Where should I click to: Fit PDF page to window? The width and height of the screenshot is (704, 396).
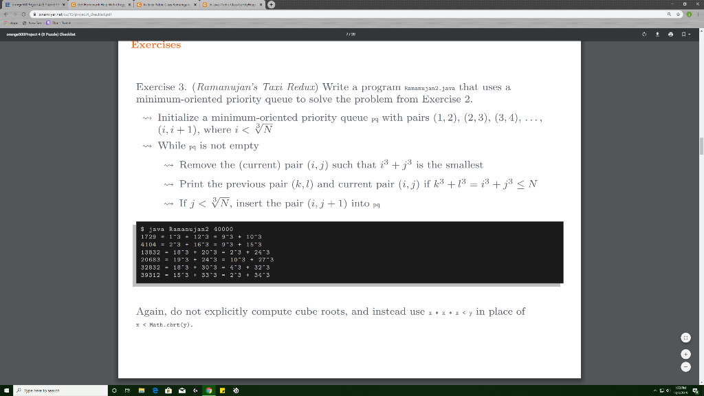coord(685,338)
